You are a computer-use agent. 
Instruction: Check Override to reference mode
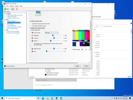click(x=32, y=26)
